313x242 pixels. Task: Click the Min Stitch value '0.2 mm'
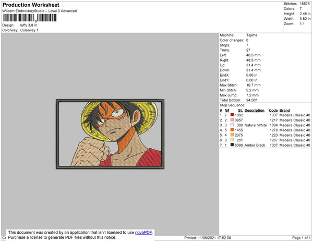click(252, 90)
